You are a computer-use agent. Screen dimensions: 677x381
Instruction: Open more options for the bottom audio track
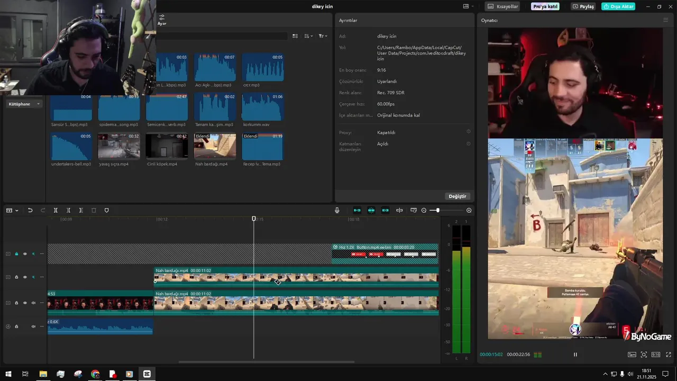tap(42, 326)
